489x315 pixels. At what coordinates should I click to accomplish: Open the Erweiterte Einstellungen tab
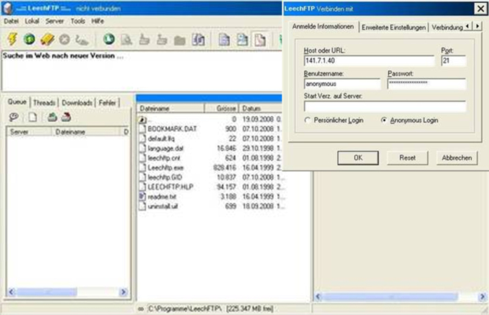[394, 27]
